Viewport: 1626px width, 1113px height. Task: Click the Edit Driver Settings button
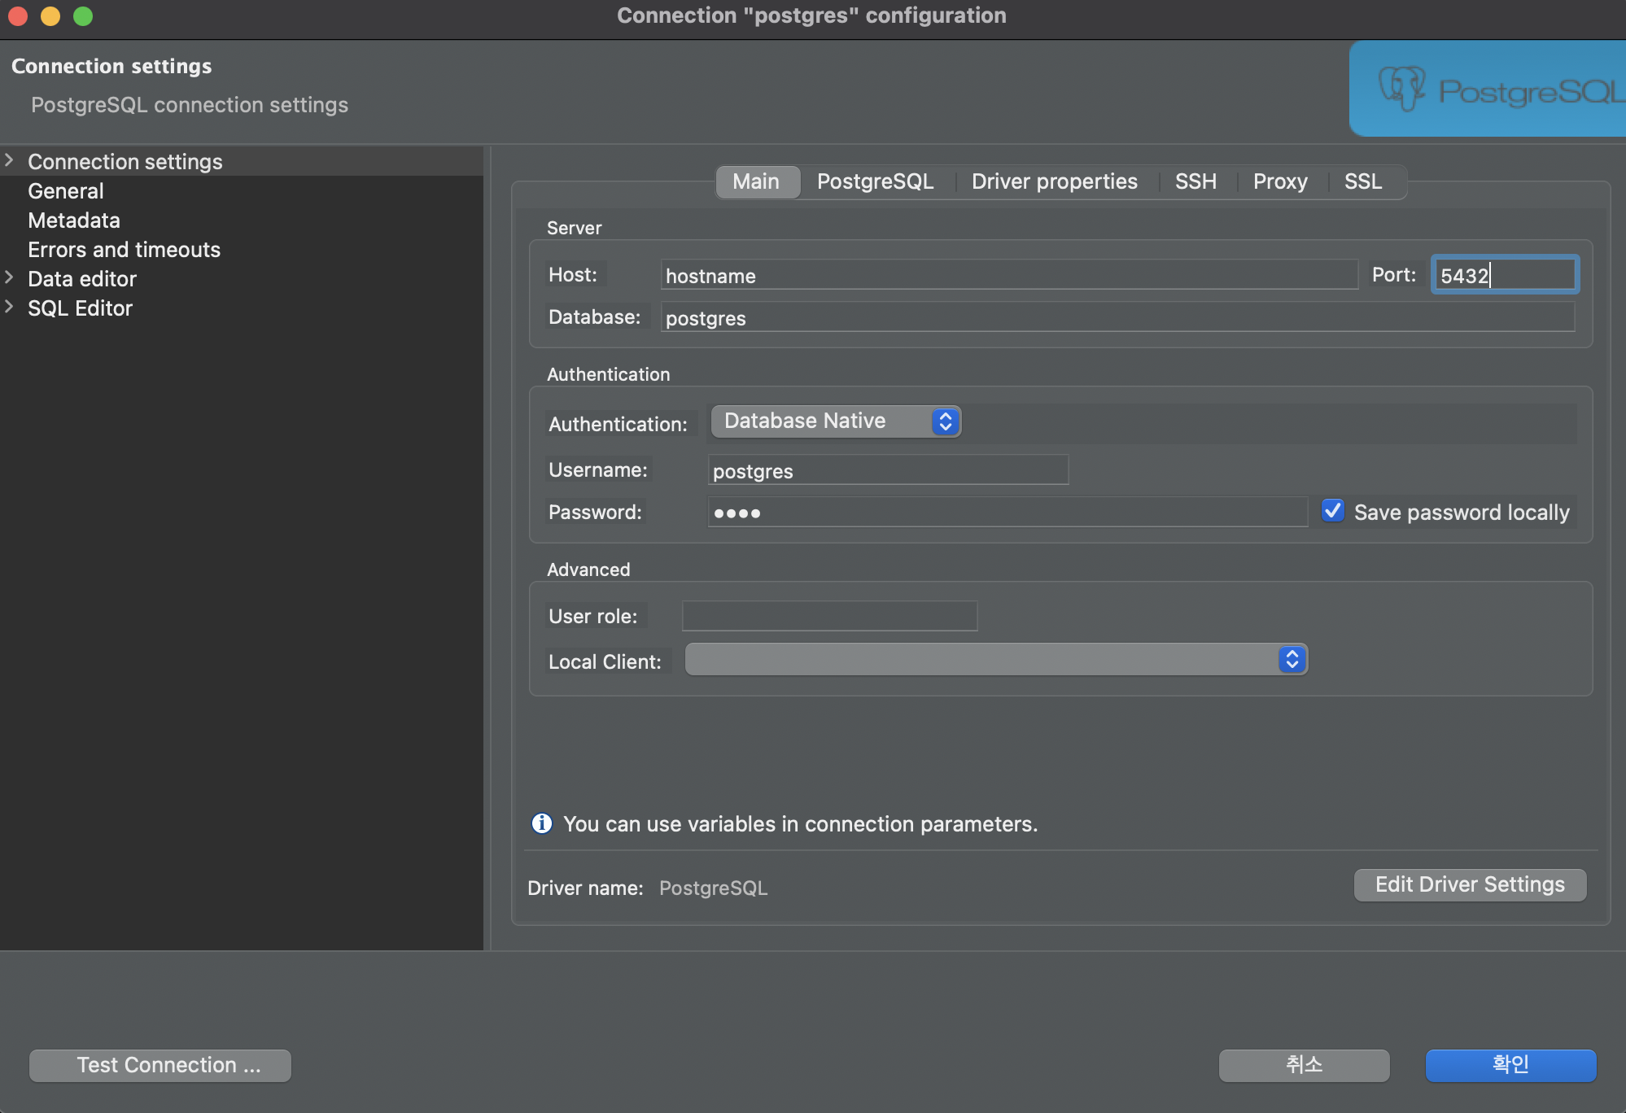click(1469, 884)
